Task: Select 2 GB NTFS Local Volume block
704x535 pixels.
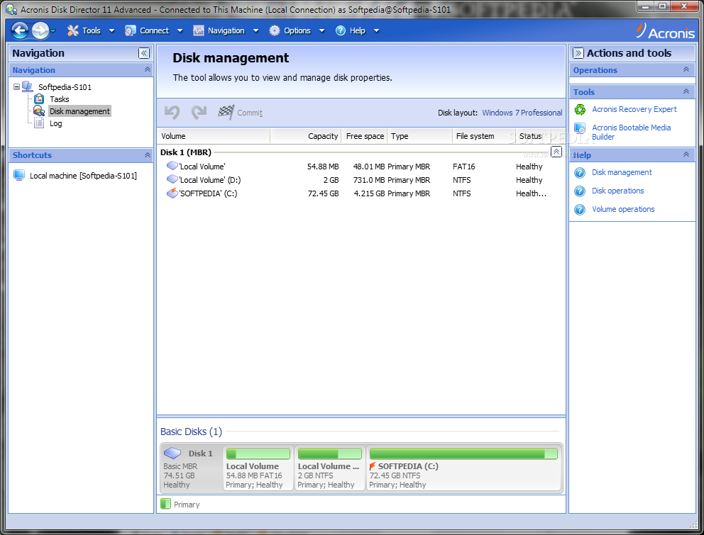Action: point(329,468)
